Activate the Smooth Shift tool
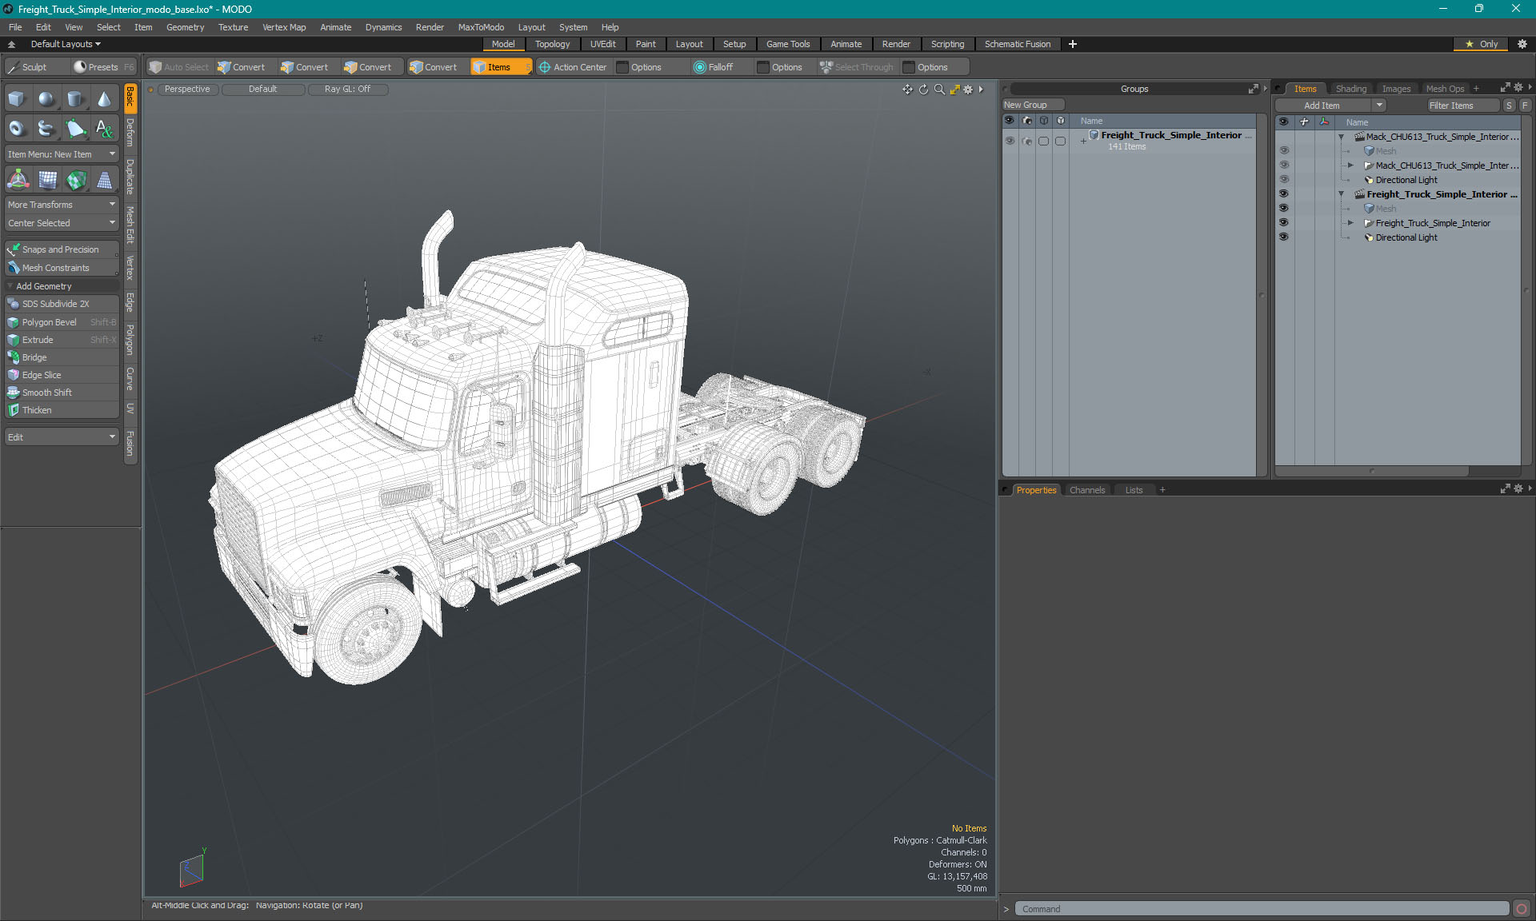Image resolution: width=1536 pixels, height=921 pixels. click(62, 393)
